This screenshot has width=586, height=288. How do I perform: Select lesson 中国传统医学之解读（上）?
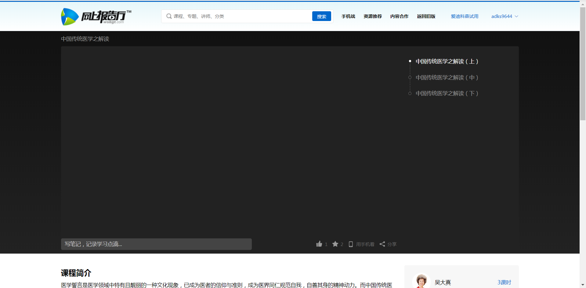447,61
